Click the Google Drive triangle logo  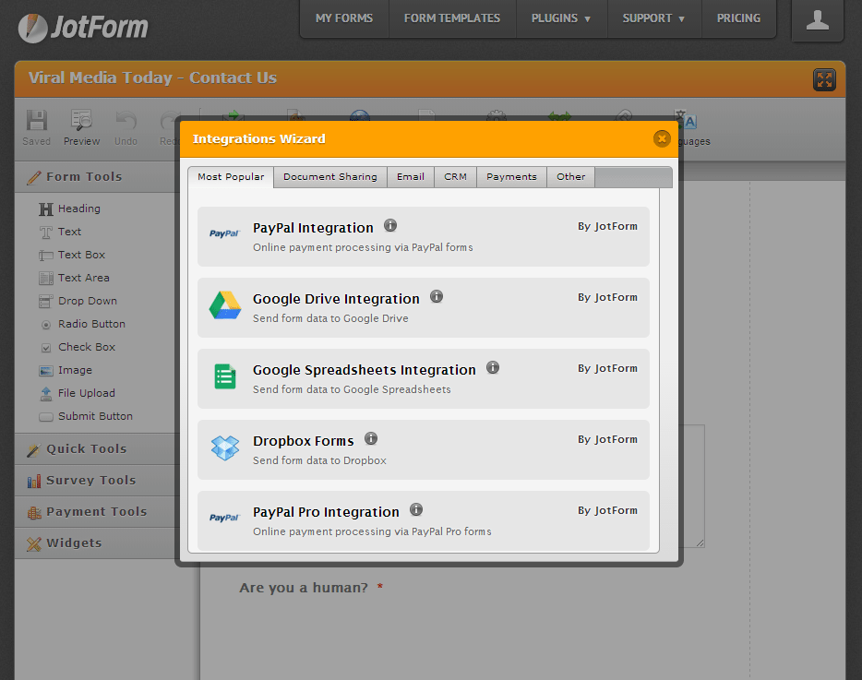(x=224, y=306)
